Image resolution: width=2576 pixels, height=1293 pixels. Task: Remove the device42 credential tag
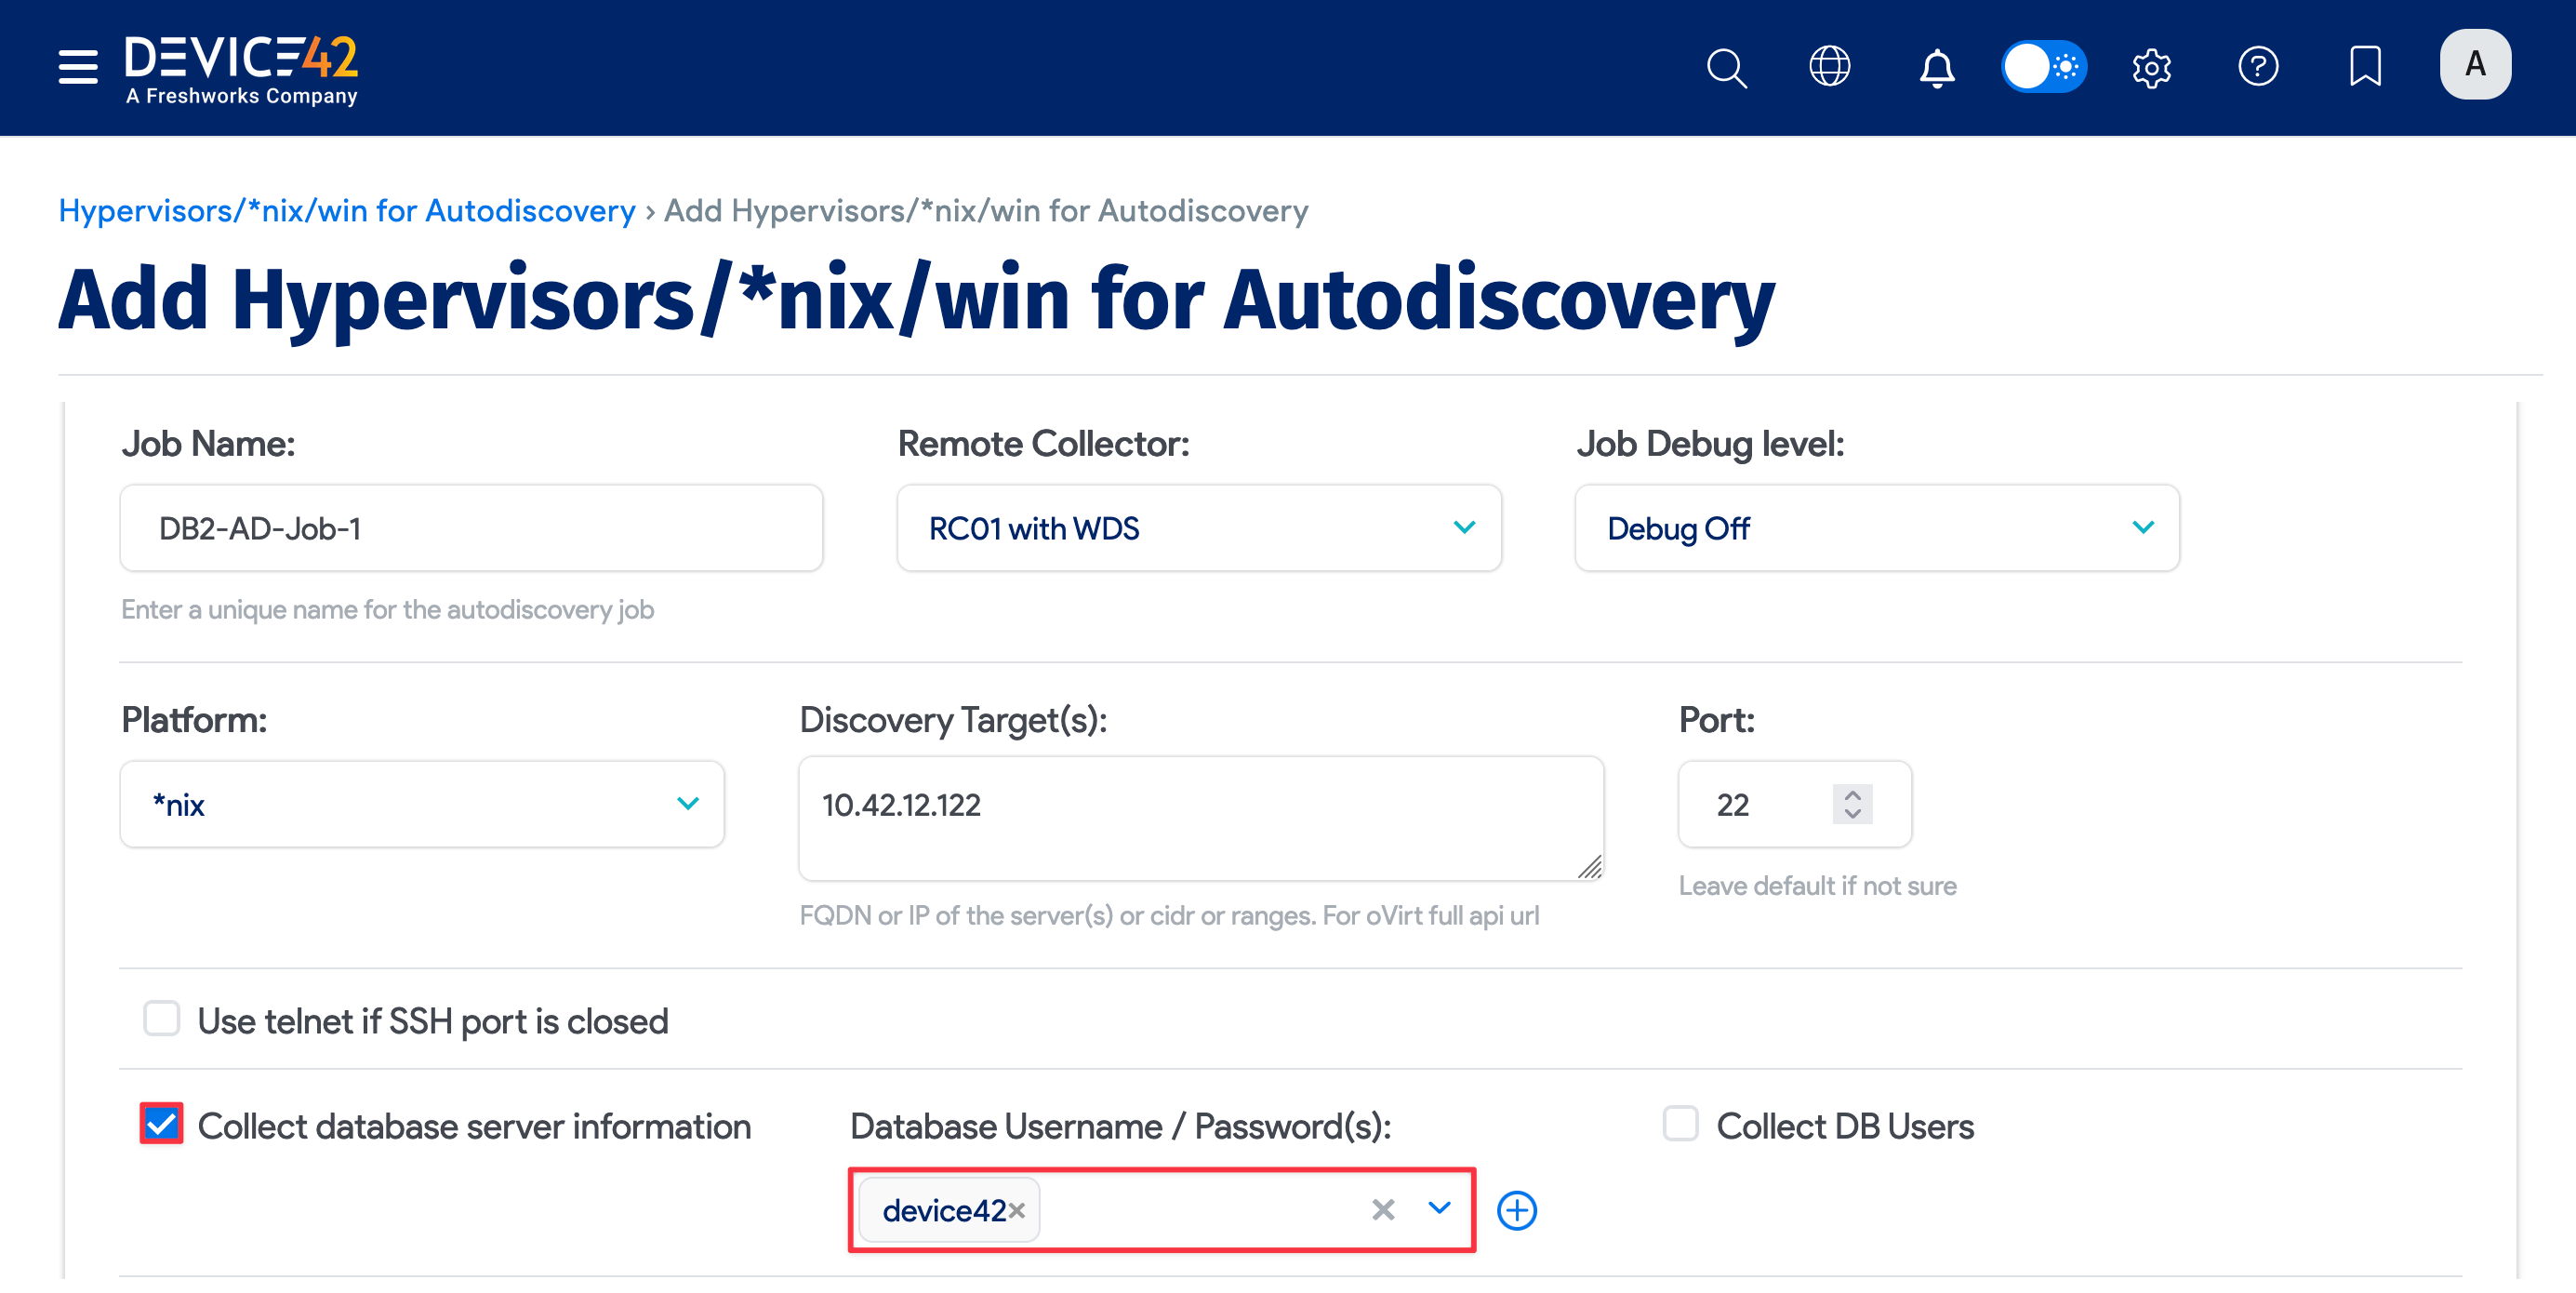click(x=1019, y=1210)
